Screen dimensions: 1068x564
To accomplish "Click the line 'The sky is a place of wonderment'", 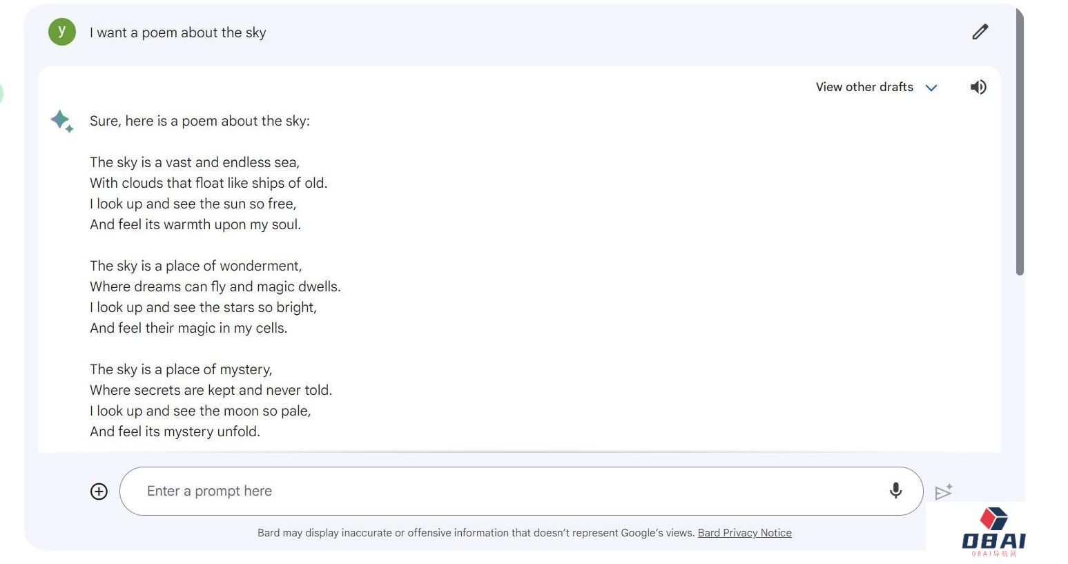I will pos(195,266).
